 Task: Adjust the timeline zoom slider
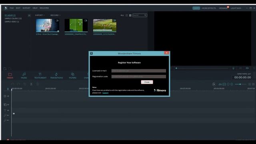[x=240, y=84]
